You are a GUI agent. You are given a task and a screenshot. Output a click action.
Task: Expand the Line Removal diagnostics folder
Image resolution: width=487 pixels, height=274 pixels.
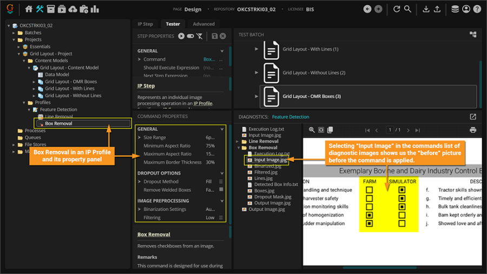pos(238,141)
